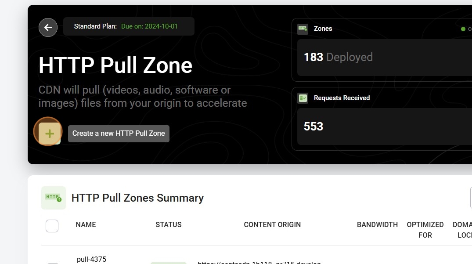Screen dimensions: 472x264
Task: Click the 553 requests received value
Action: (313, 127)
